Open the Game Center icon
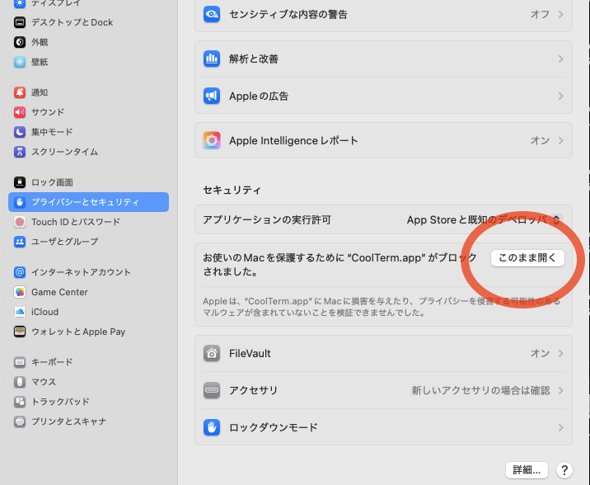 pyautogui.click(x=20, y=292)
